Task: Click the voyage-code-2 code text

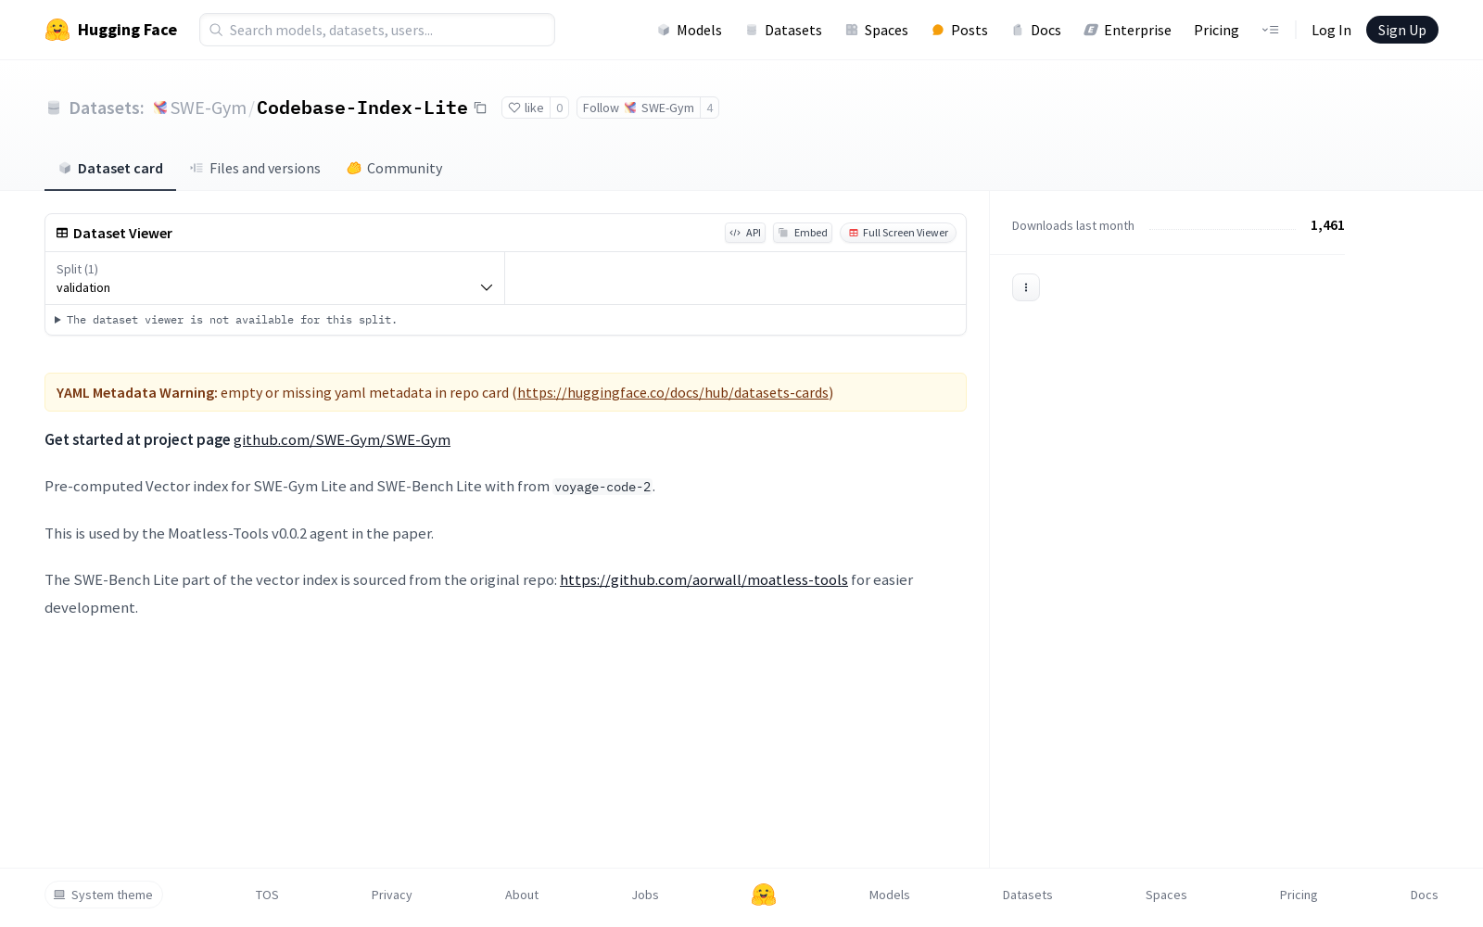Action: (x=602, y=487)
